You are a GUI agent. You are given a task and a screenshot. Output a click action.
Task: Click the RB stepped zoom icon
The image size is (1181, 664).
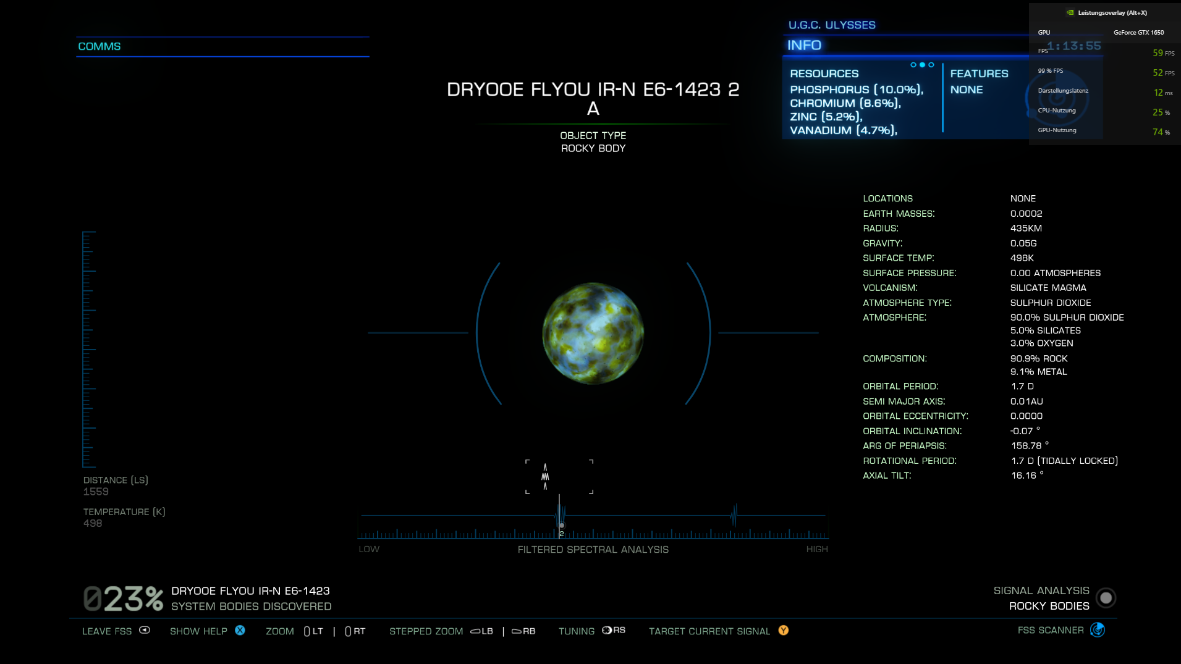pos(516,631)
